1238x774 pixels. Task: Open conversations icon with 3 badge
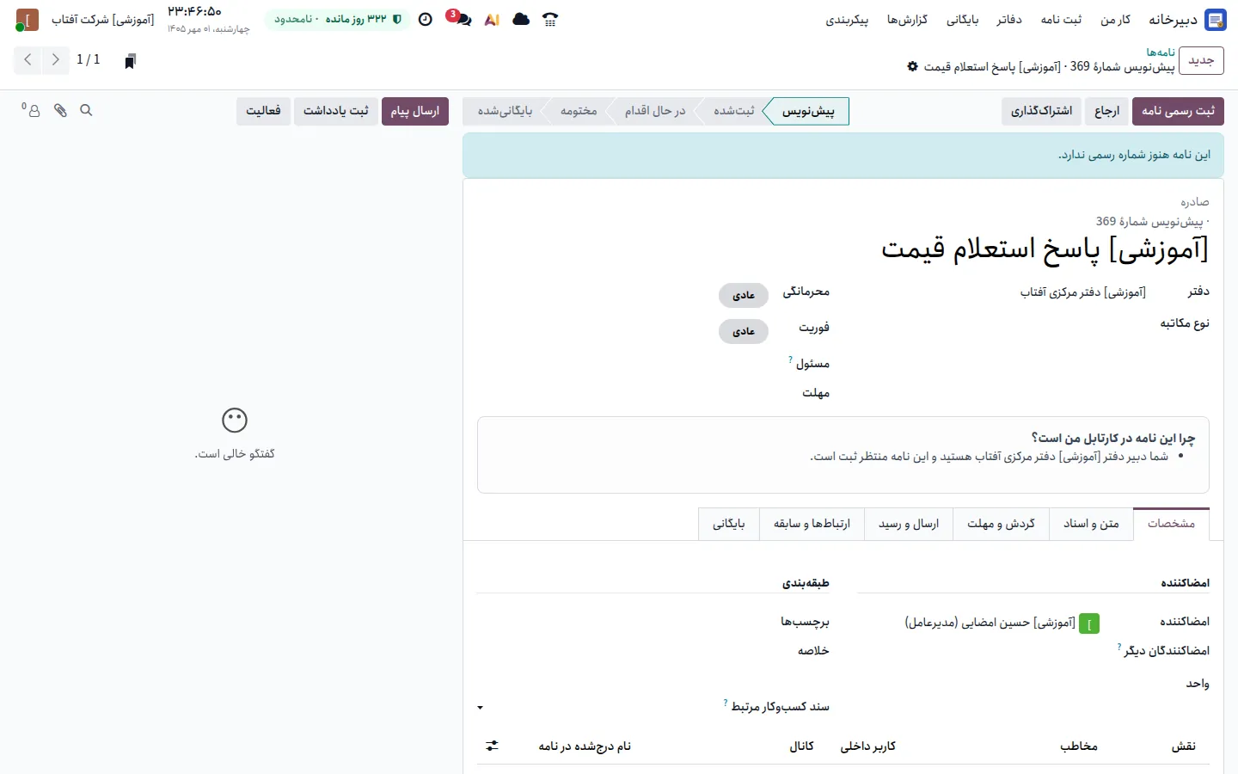point(460,18)
